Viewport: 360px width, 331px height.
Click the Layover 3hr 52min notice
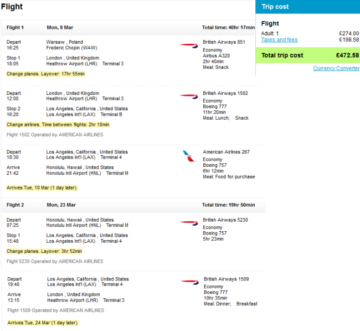pos(44,251)
